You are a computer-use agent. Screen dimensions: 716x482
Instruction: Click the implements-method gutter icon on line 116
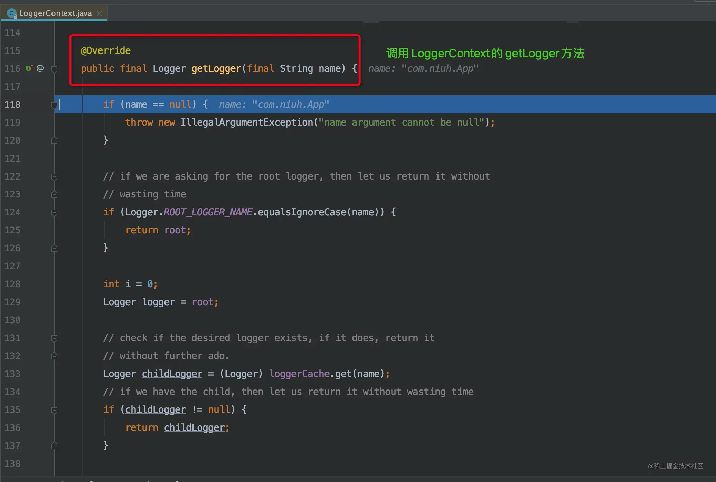click(29, 68)
